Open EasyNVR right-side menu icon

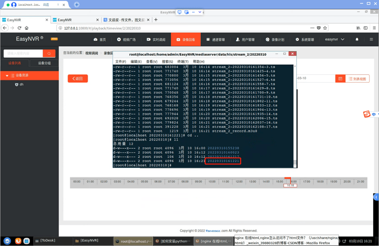coord(371,39)
